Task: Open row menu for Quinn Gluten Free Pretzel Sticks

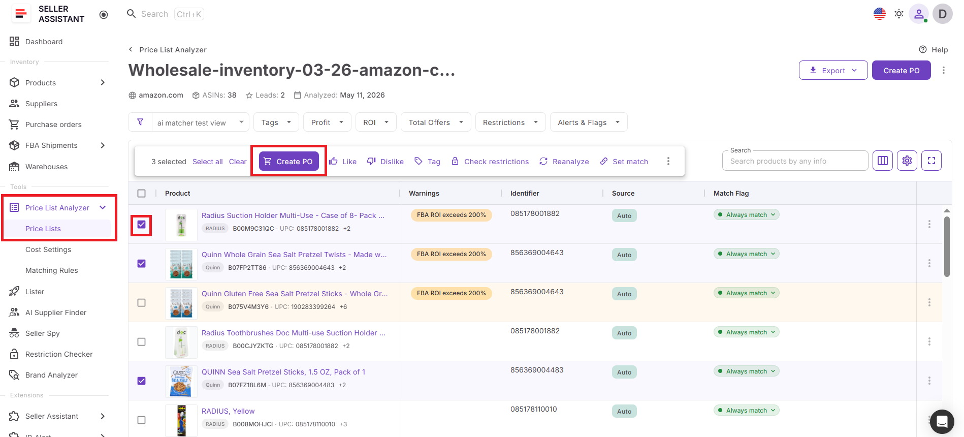Action: tap(929, 302)
